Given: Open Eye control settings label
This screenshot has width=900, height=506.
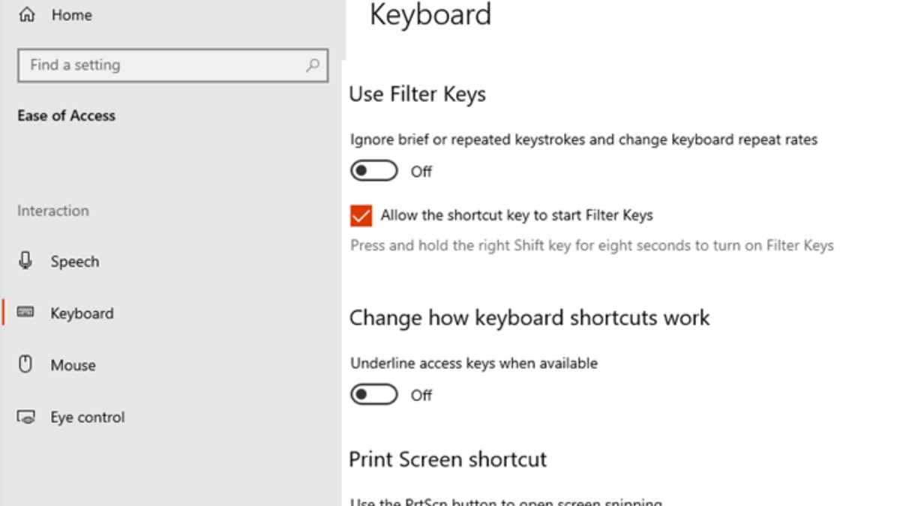Looking at the screenshot, I should tap(88, 418).
